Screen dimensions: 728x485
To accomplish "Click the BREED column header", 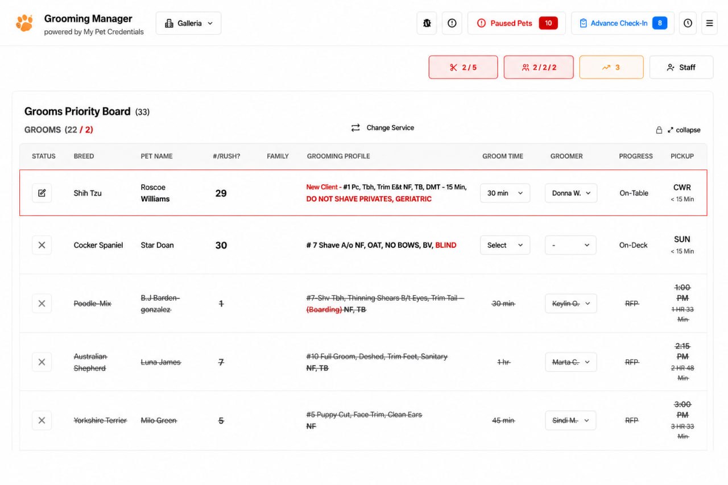I will pyautogui.click(x=84, y=156).
